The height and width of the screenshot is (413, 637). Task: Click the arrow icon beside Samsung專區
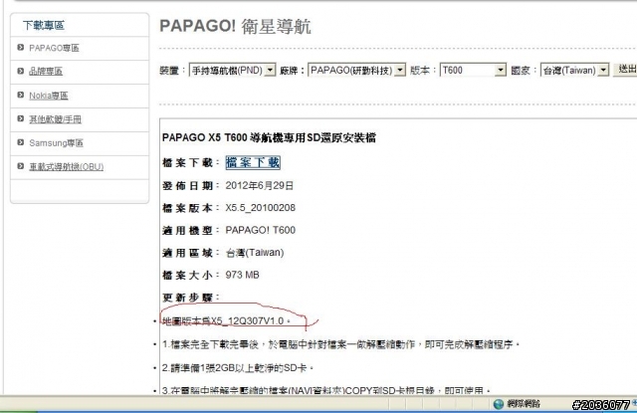[21, 142]
